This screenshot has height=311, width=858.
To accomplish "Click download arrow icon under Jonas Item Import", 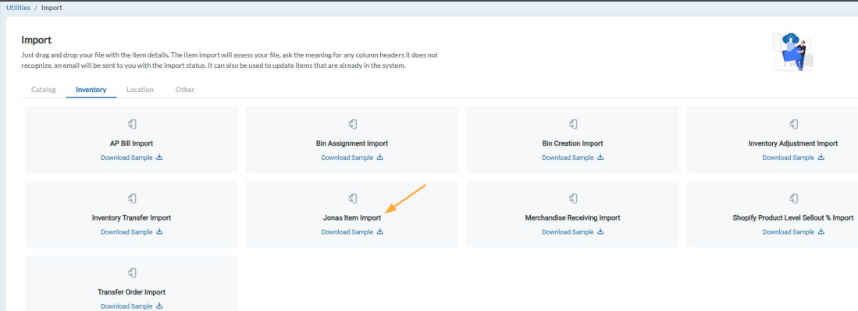I will coord(380,231).
